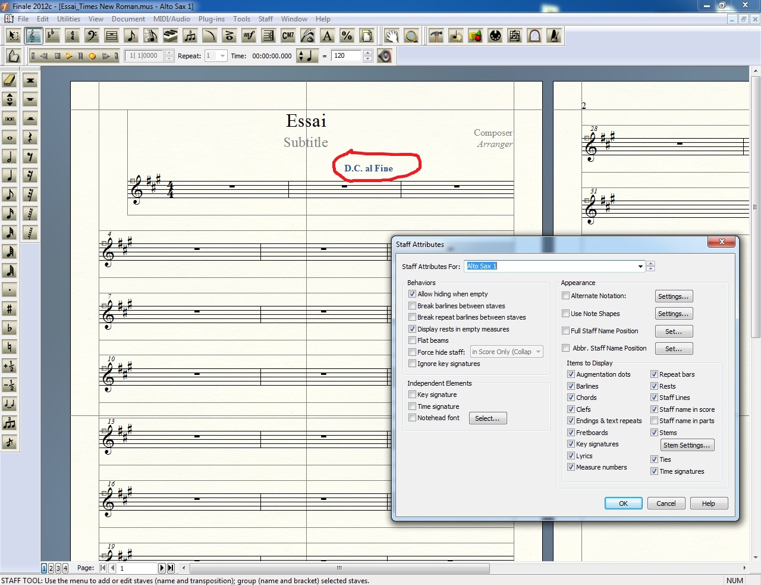Pick the Eraser tool in palette
Viewport: 761px width, 585px height.
[x=10, y=80]
